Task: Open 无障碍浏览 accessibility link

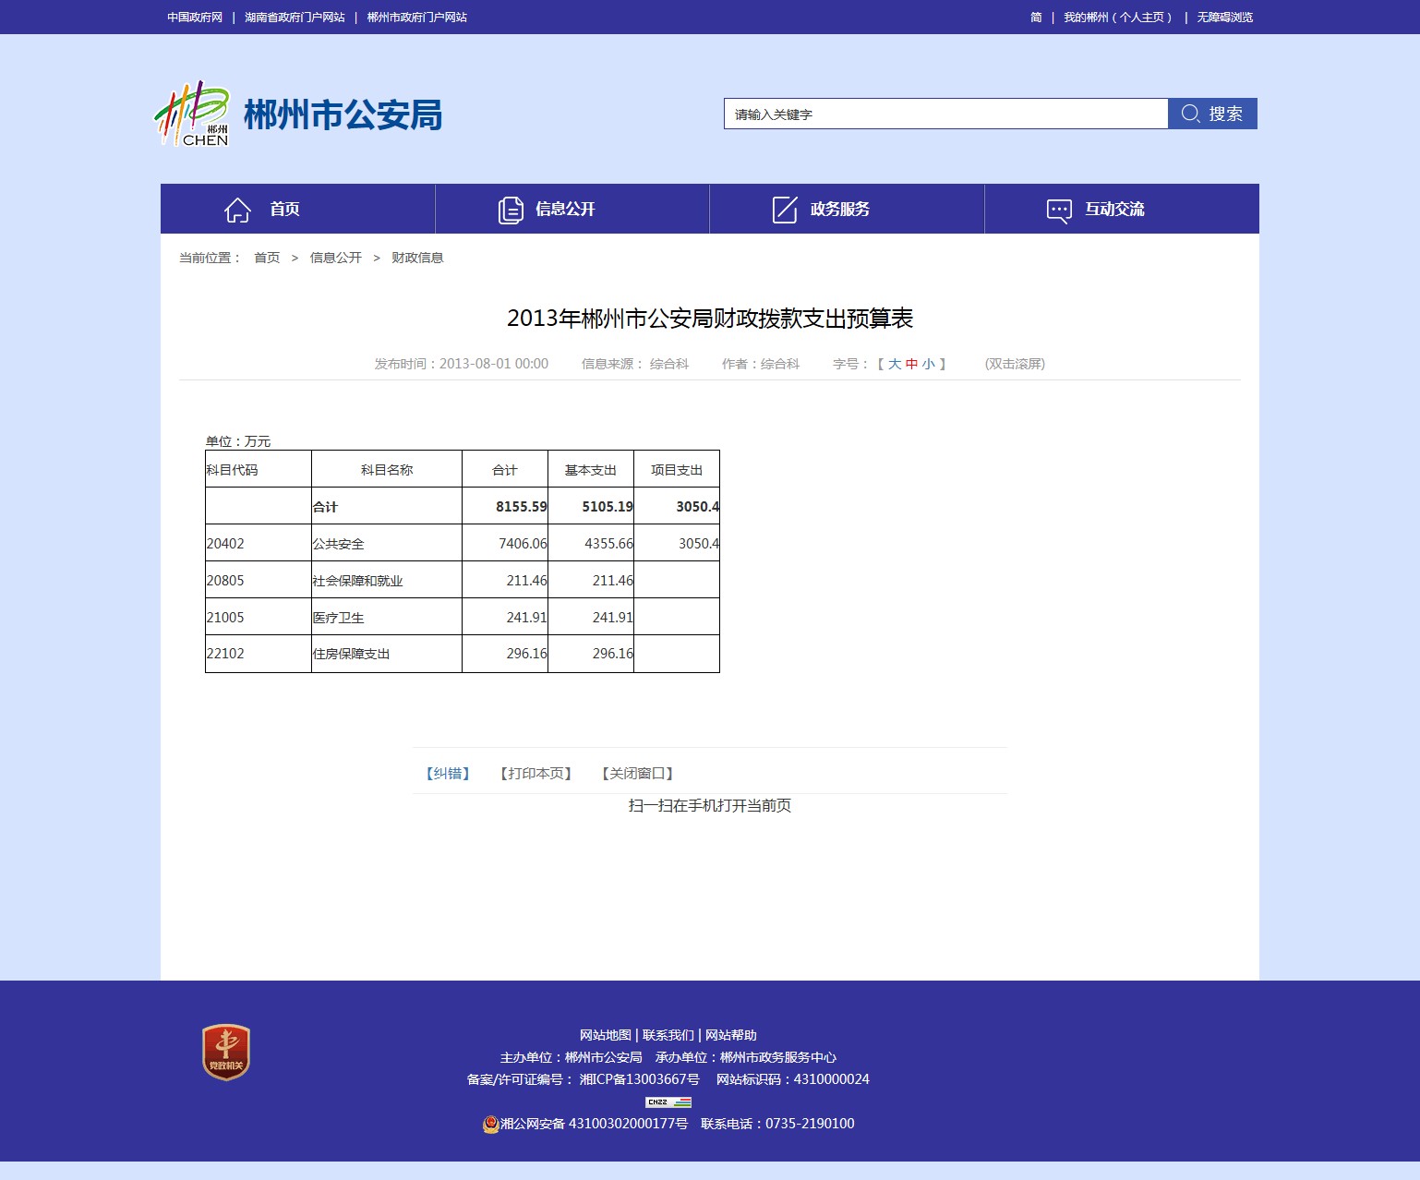Action: click(1225, 17)
